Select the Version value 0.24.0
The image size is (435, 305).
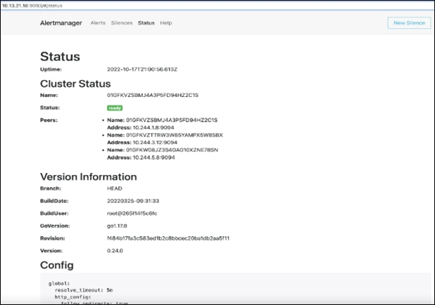click(115, 251)
